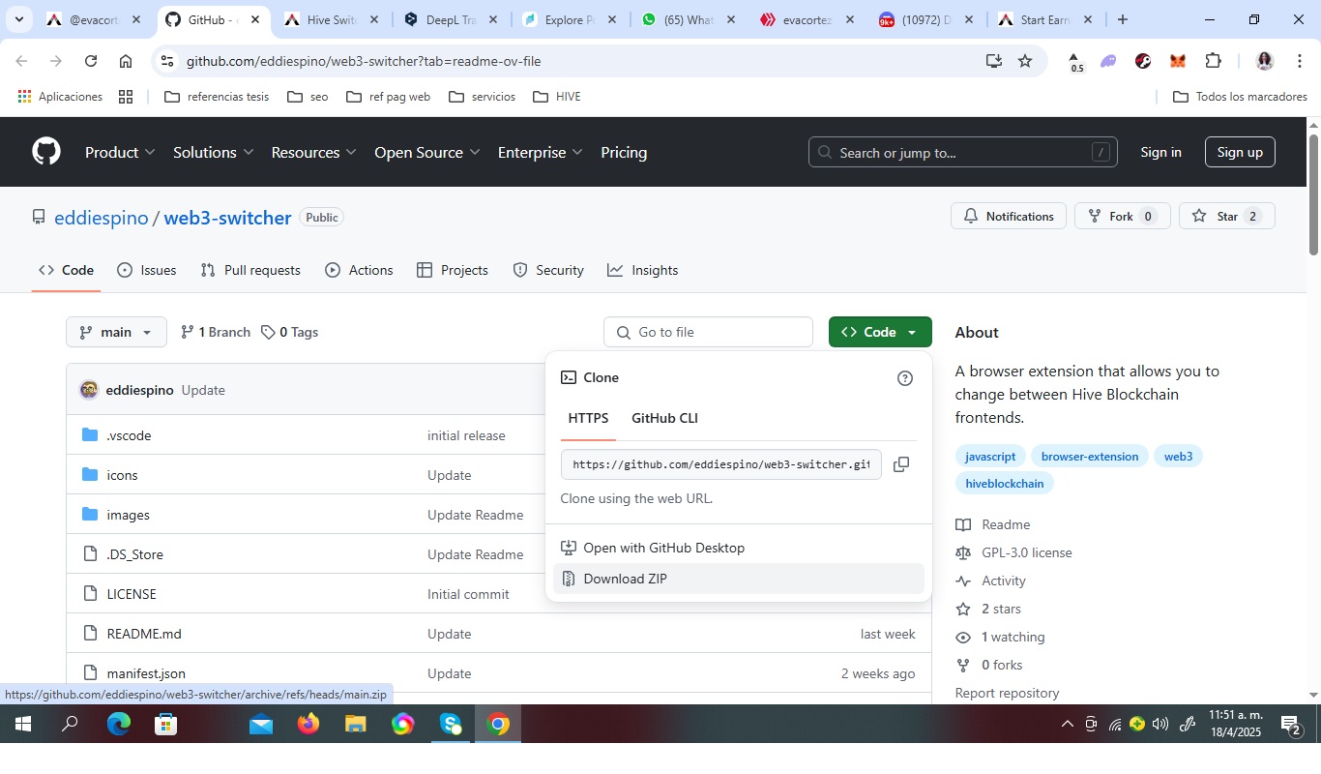The height and width of the screenshot is (774, 1321).
Task: Open the MetaMask fox extension icon
Action: [x=1177, y=61]
